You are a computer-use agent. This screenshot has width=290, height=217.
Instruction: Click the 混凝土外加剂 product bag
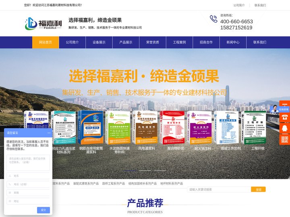click(226, 127)
